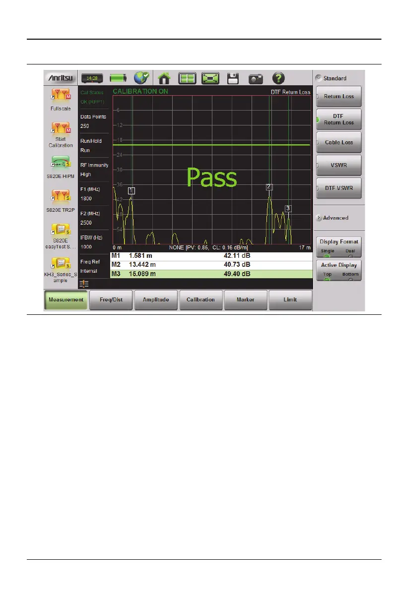This screenshot has width=393, height=591.
Task: Select the M2 13.442 m table row
Action: 211,265
